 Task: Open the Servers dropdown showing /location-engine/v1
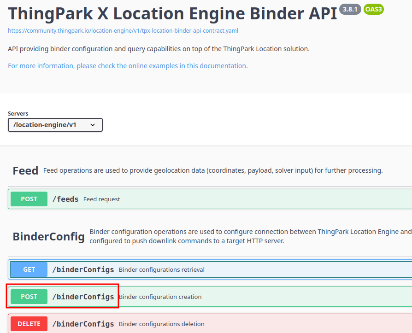click(x=55, y=125)
